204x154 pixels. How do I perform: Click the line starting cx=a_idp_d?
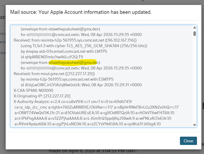[97, 107]
